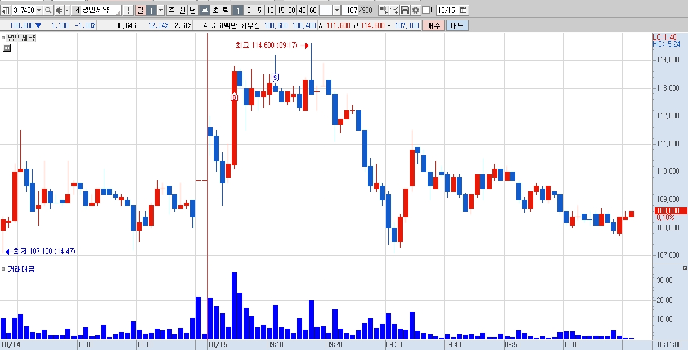The image size is (688, 350).
Task: Select 월 (monthly) chart period
Action: 182,10
